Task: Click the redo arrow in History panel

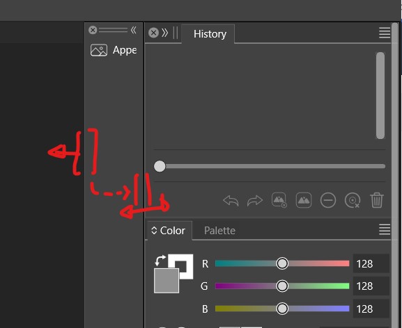Action: point(255,201)
